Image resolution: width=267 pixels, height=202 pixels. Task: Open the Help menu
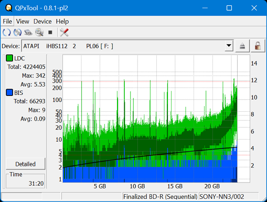62,22
